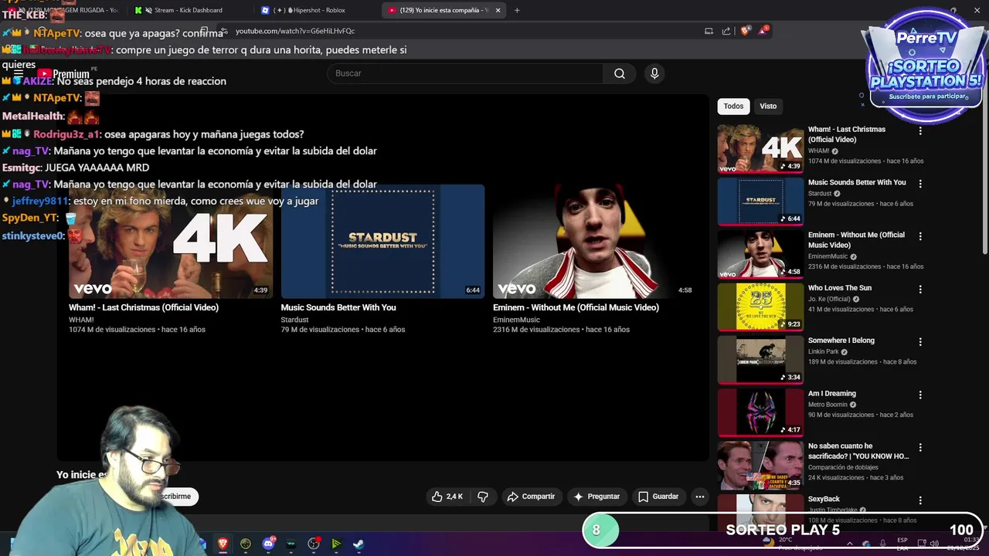Select the Visto filter chip
This screenshot has height=556, width=989.
click(x=768, y=107)
